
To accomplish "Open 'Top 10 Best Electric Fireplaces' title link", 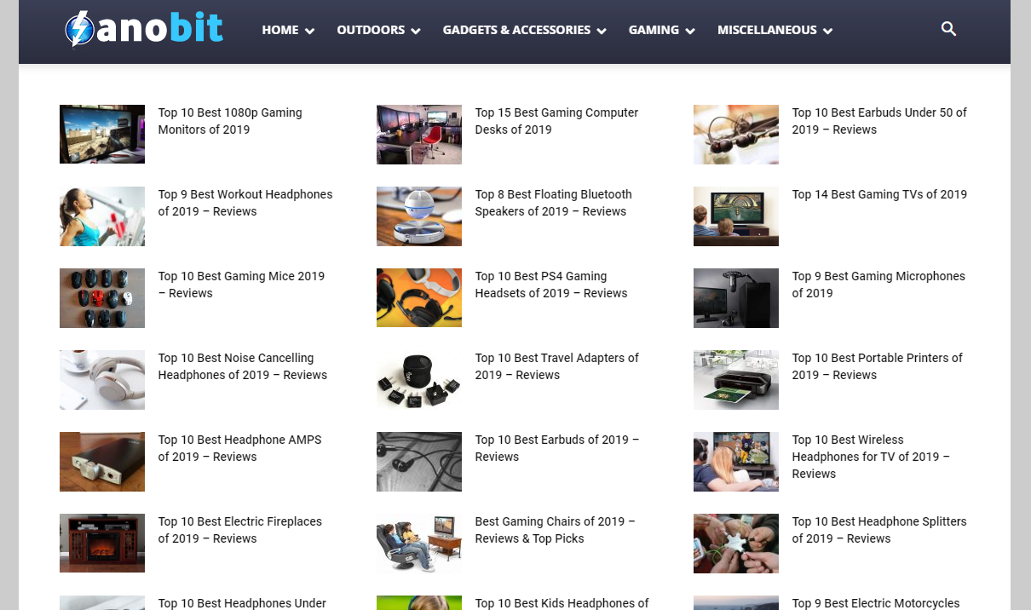I will (x=240, y=530).
